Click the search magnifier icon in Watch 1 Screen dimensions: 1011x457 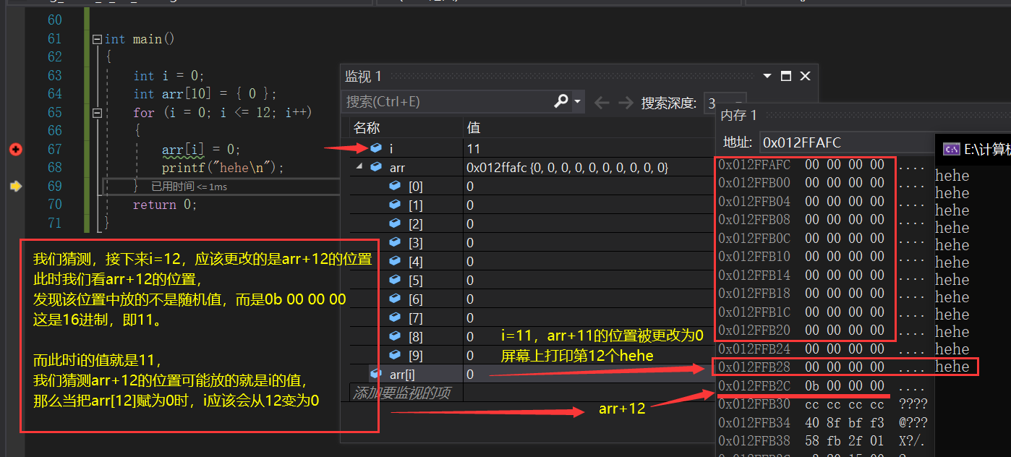pos(560,101)
